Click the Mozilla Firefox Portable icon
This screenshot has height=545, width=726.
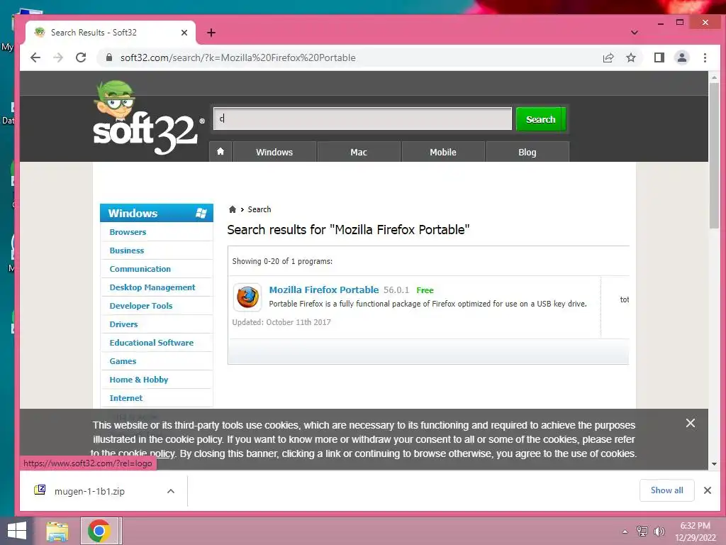coord(247,297)
